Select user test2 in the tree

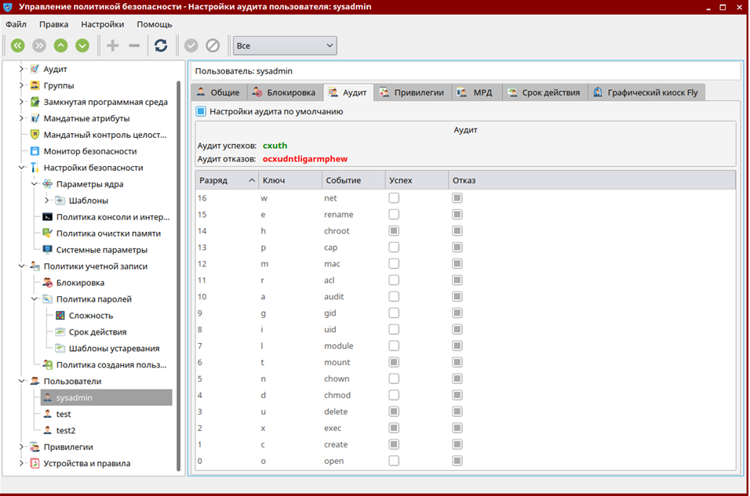point(66,430)
